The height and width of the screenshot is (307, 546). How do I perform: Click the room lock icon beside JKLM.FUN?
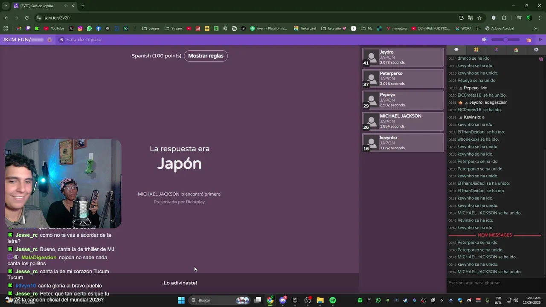tap(49, 40)
